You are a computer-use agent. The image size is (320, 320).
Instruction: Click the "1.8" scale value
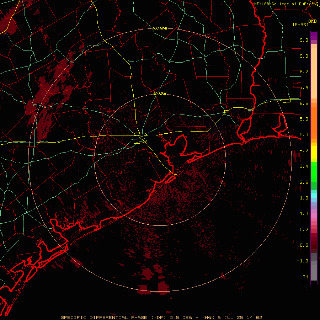(x=304, y=198)
